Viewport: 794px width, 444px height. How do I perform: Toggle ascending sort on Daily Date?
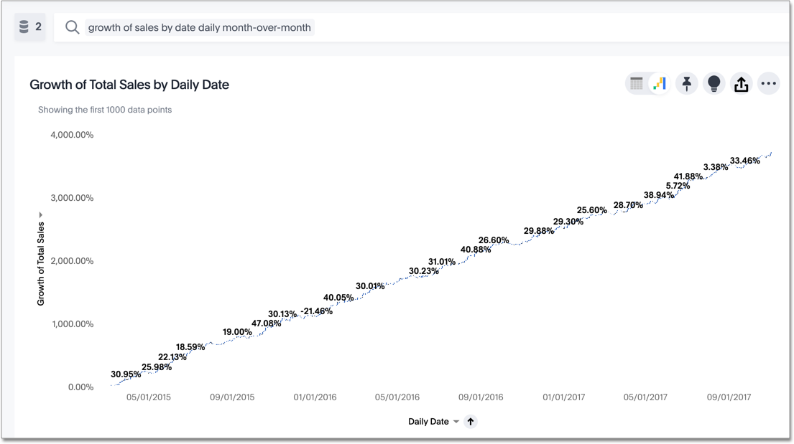click(x=471, y=421)
